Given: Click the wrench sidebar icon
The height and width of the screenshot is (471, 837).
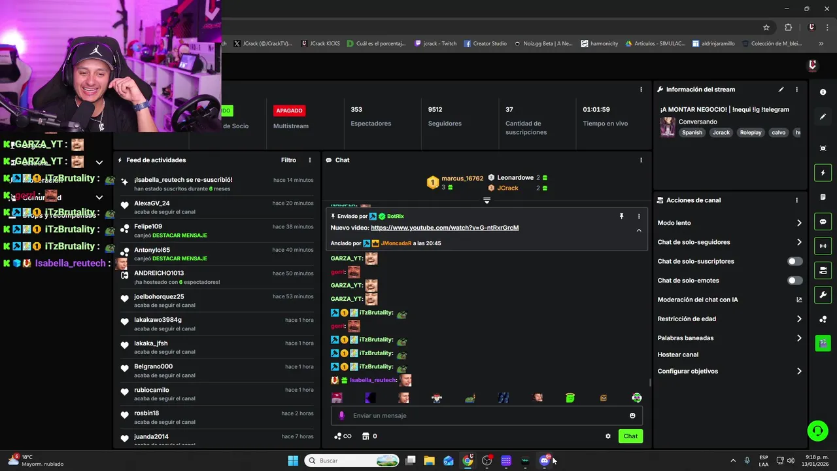Looking at the screenshot, I should point(823,294).
